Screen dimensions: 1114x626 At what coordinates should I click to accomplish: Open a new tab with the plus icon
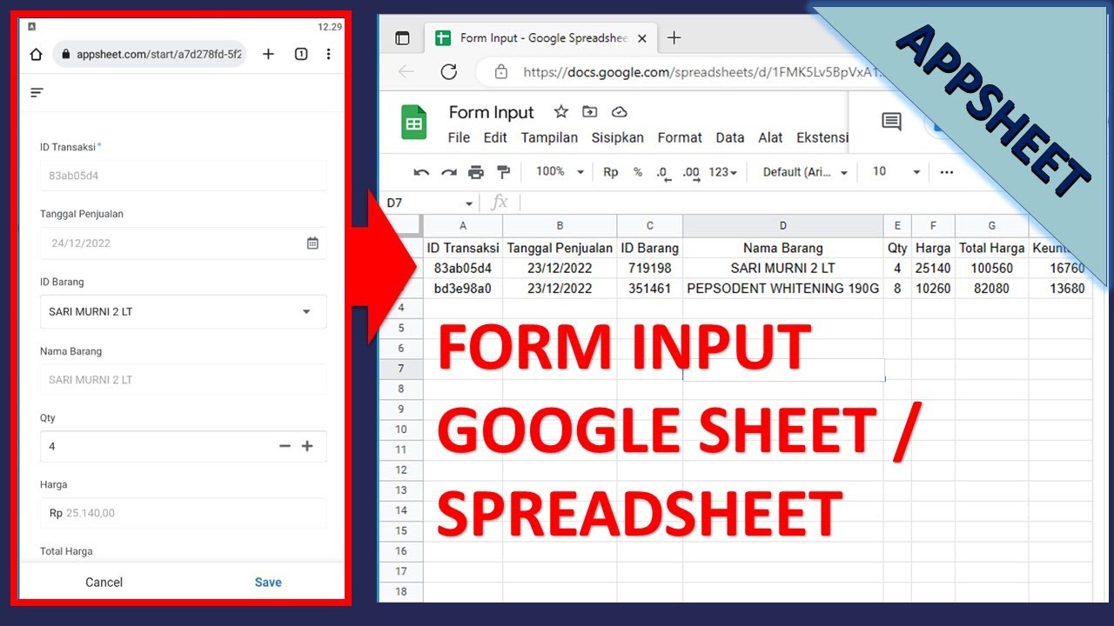pyautogui.click(x=268, y=54)
